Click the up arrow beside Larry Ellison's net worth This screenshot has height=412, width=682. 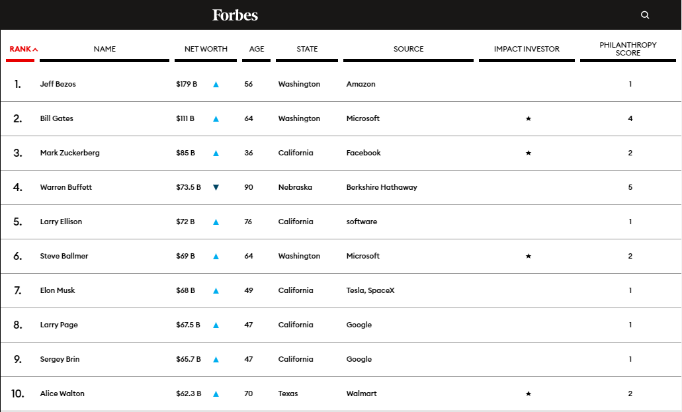coord(216,222)
